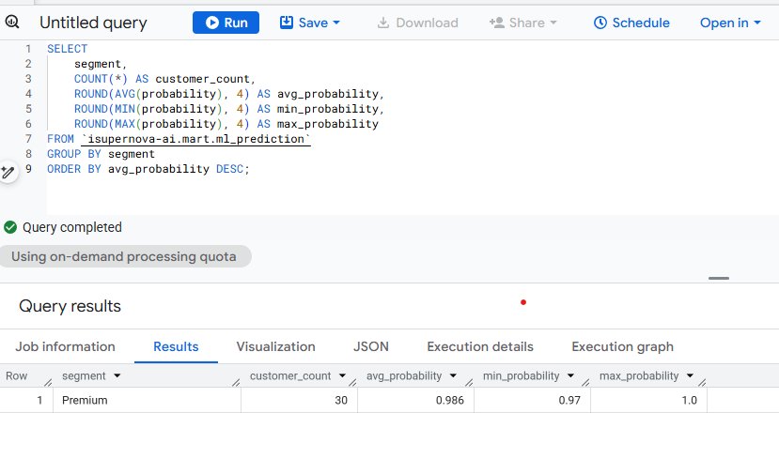
Task: Select the max_probability value 1.0
Action: [648, 400]
